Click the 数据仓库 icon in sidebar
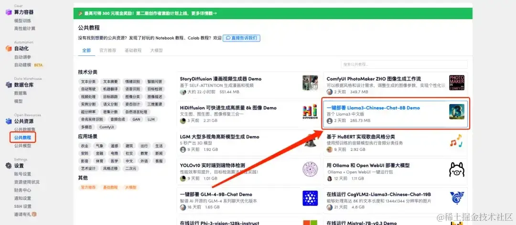Image resolution: width=516 pixels, height=225 pixels. tap(9, 85)
